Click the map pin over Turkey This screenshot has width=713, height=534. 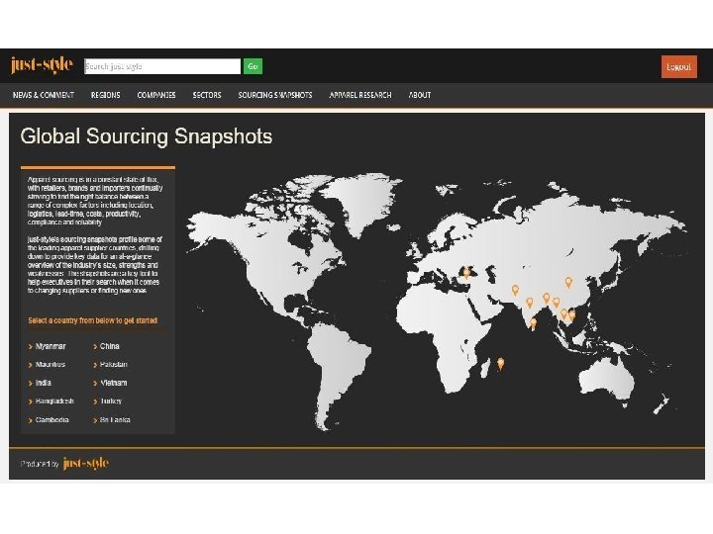466,273
